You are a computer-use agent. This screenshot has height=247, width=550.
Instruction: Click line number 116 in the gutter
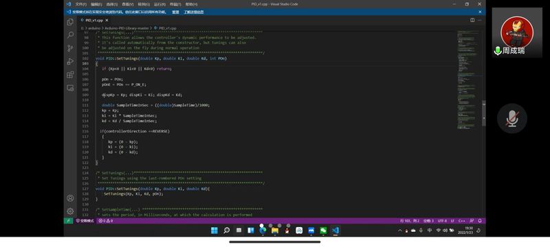(x=85, y=131)
